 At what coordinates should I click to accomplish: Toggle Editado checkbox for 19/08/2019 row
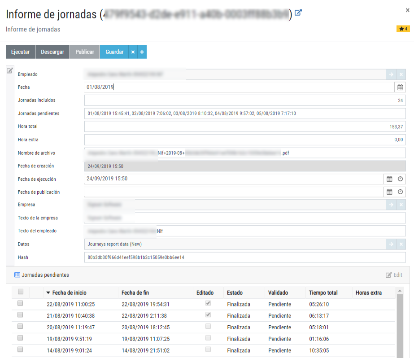tap(208, 338)
